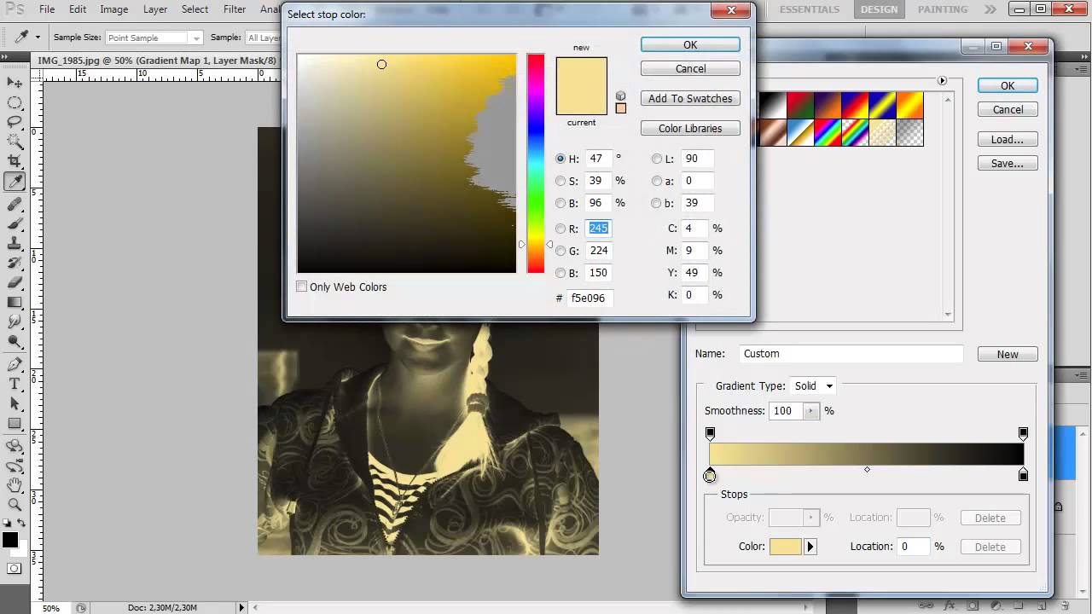Enable the Only Web Colors checkbox
This screenshot has width=1092, height=614.
[302, 287]
